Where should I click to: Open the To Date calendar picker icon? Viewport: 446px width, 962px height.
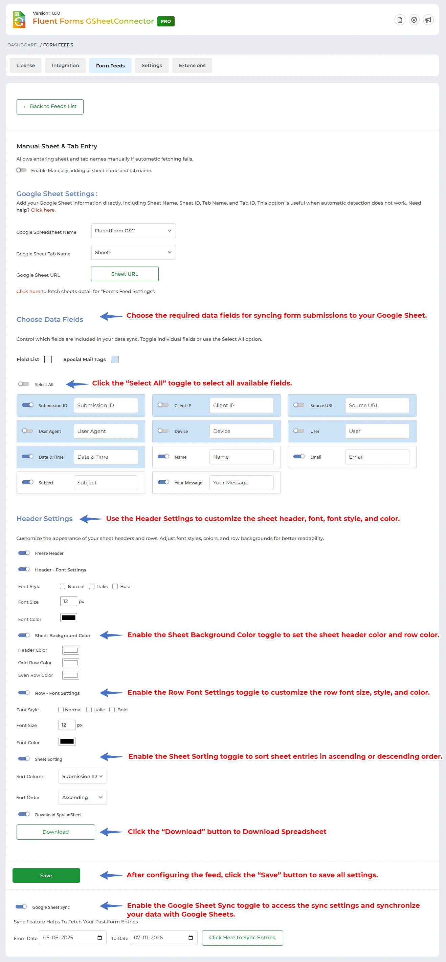pyautogui.click(x=190, y=937)
